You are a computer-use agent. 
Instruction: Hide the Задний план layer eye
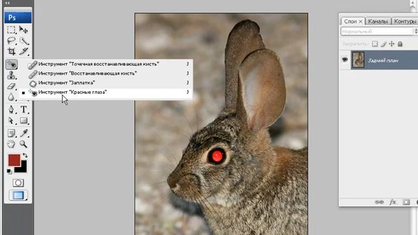coord(345,59)
